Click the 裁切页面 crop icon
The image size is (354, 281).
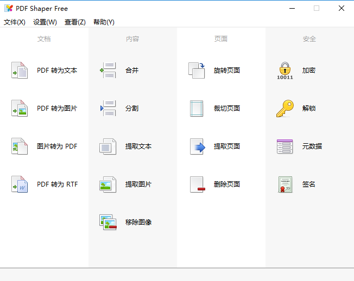click(197, 108)
